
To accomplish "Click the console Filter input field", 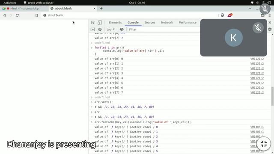I will point(164,30).
